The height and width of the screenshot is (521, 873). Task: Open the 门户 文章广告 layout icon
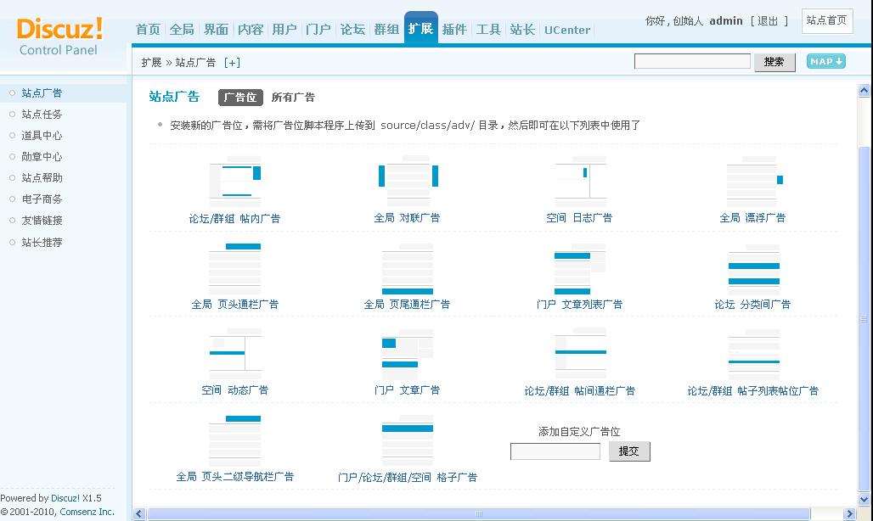[408, 354]
